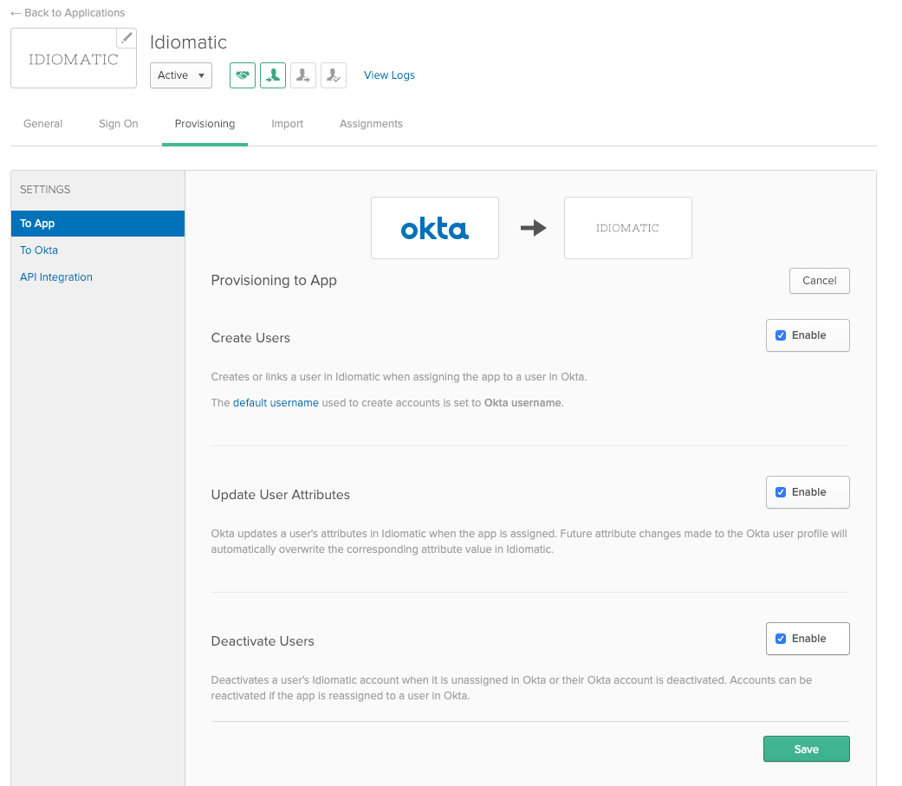The width and height of the screenshot is (902, 786).
Task: Open View Logs link
Action: pos(389,75)
